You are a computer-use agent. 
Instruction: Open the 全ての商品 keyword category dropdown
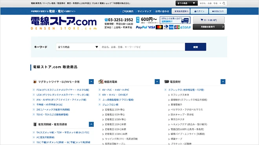(x=78, y=47)
